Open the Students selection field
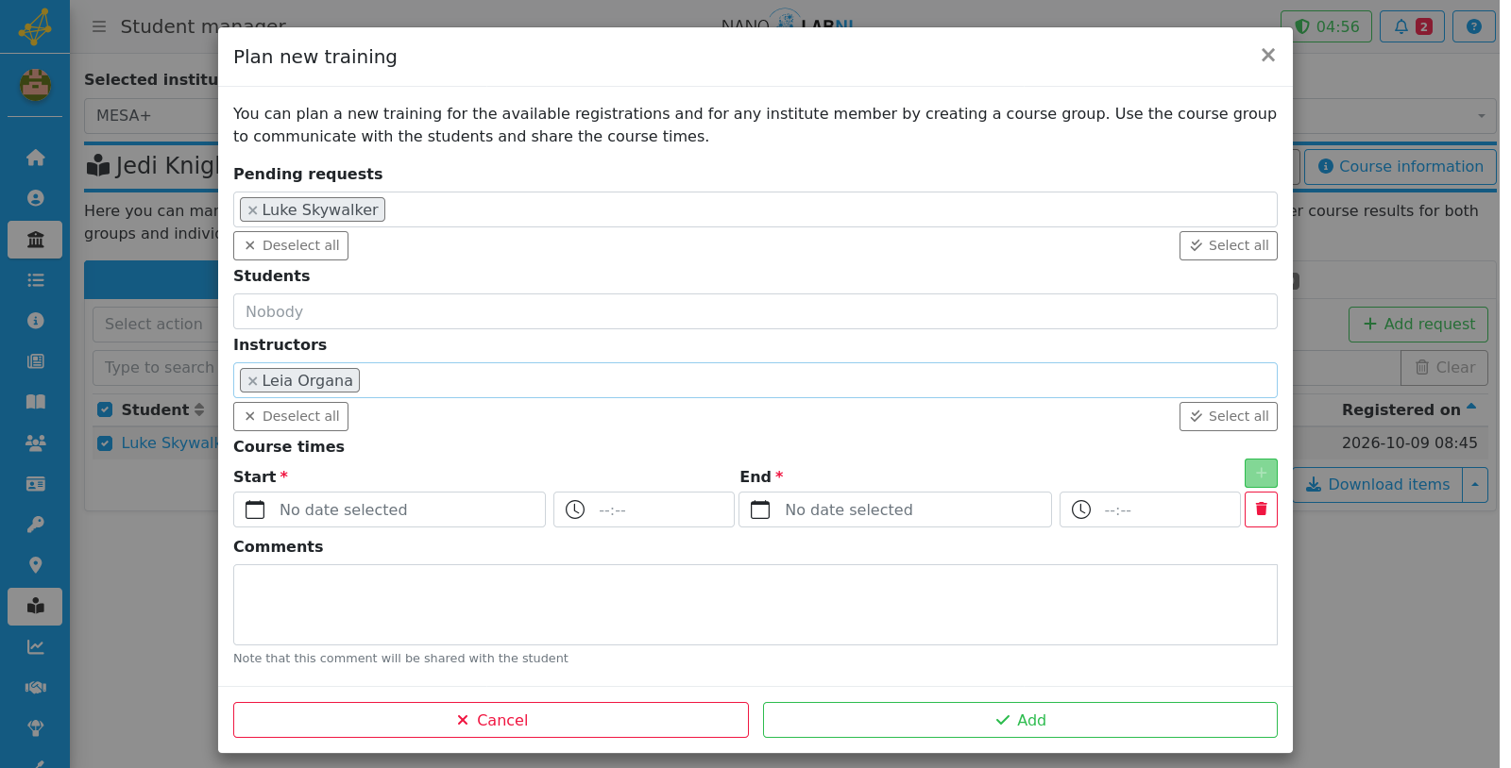1511x768 pixels. [x=755, y=311]
